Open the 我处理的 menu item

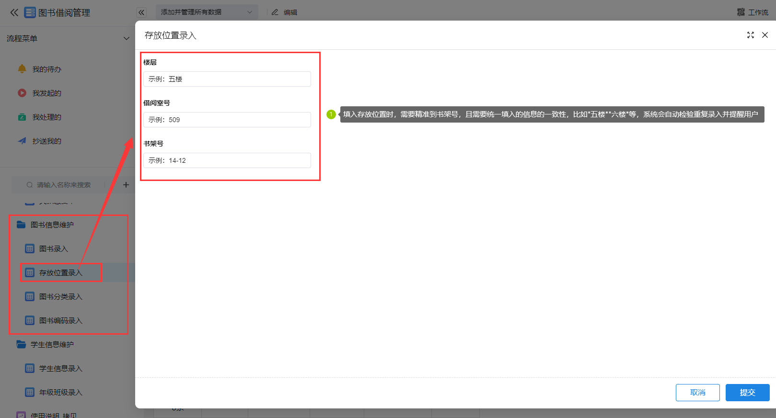(47, 117)
